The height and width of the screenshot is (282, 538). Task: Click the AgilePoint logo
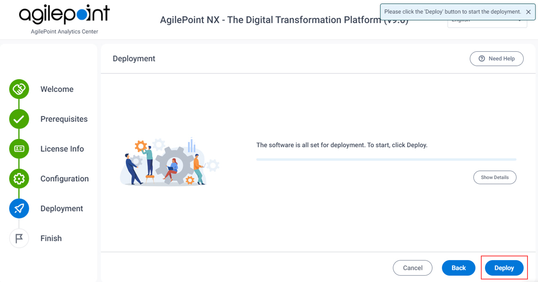[x=64, y=15]
